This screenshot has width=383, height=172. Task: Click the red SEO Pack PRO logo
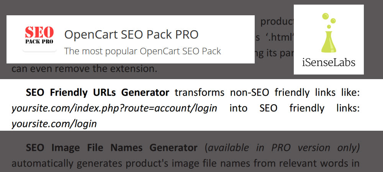(39, 35)
